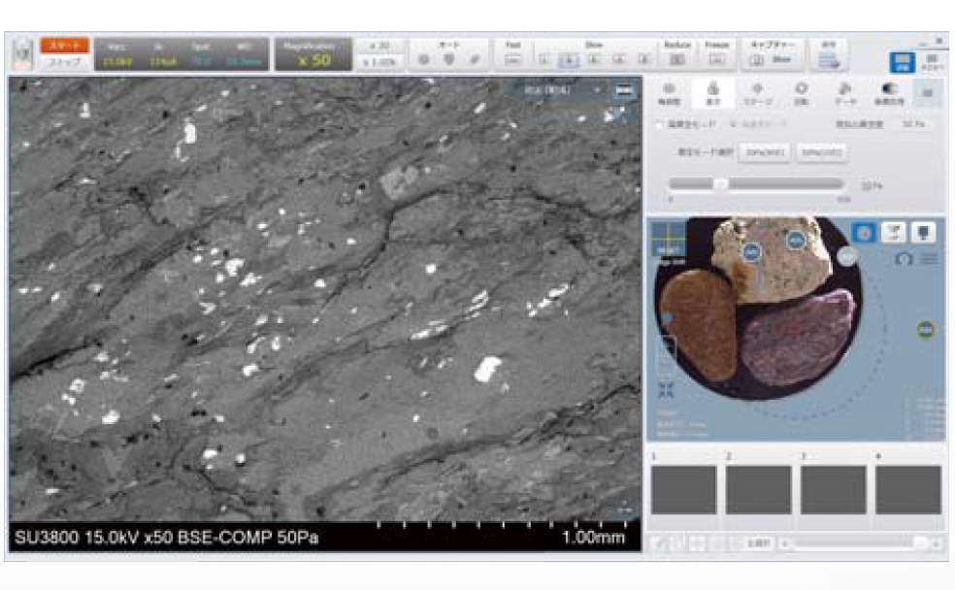Select captured image thumbnail slot 1

point(683,489)
